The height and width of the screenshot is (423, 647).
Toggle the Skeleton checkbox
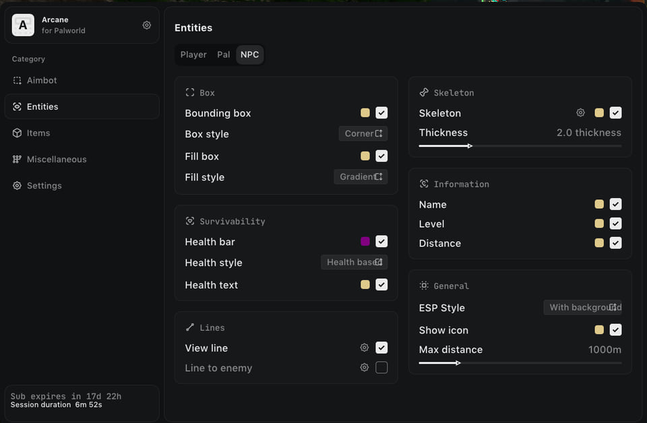615,112
